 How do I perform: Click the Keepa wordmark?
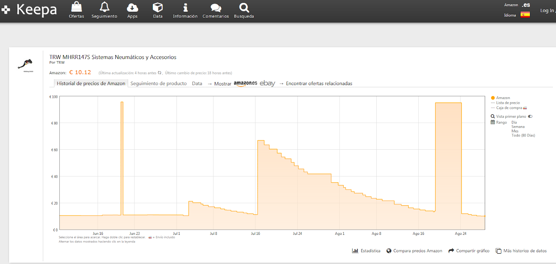[x=36, y=10]
